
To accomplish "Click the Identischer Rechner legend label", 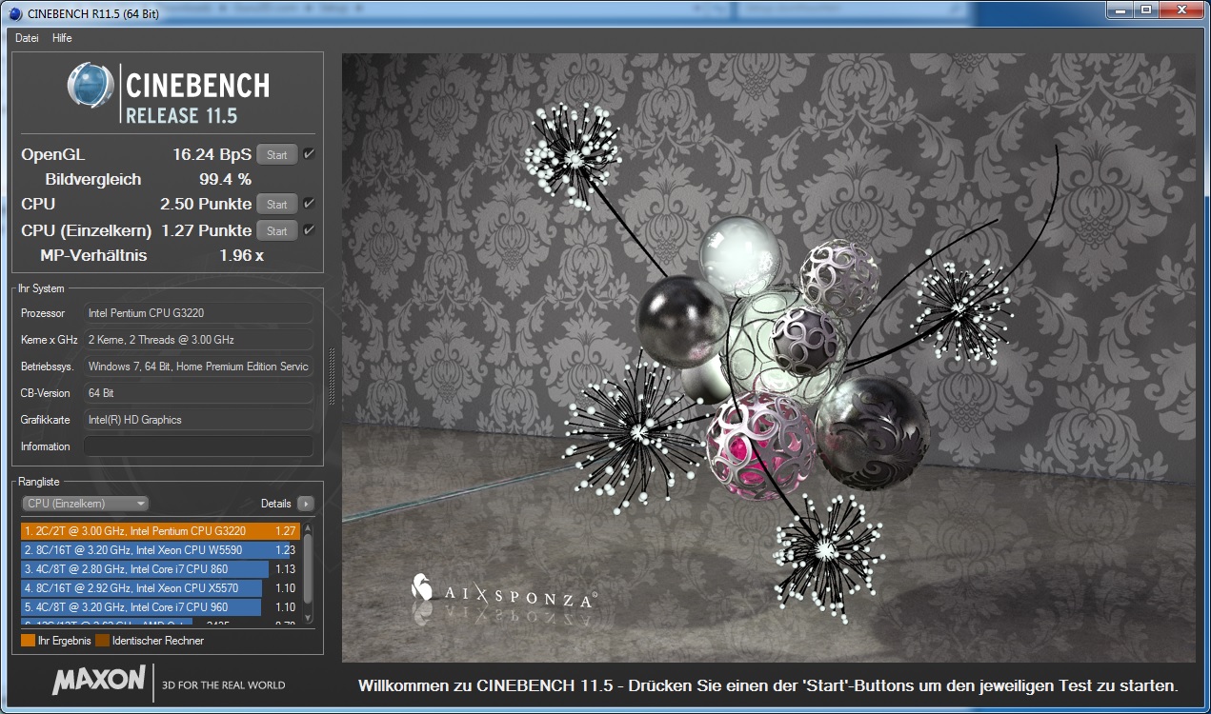I will pos(158,641).
